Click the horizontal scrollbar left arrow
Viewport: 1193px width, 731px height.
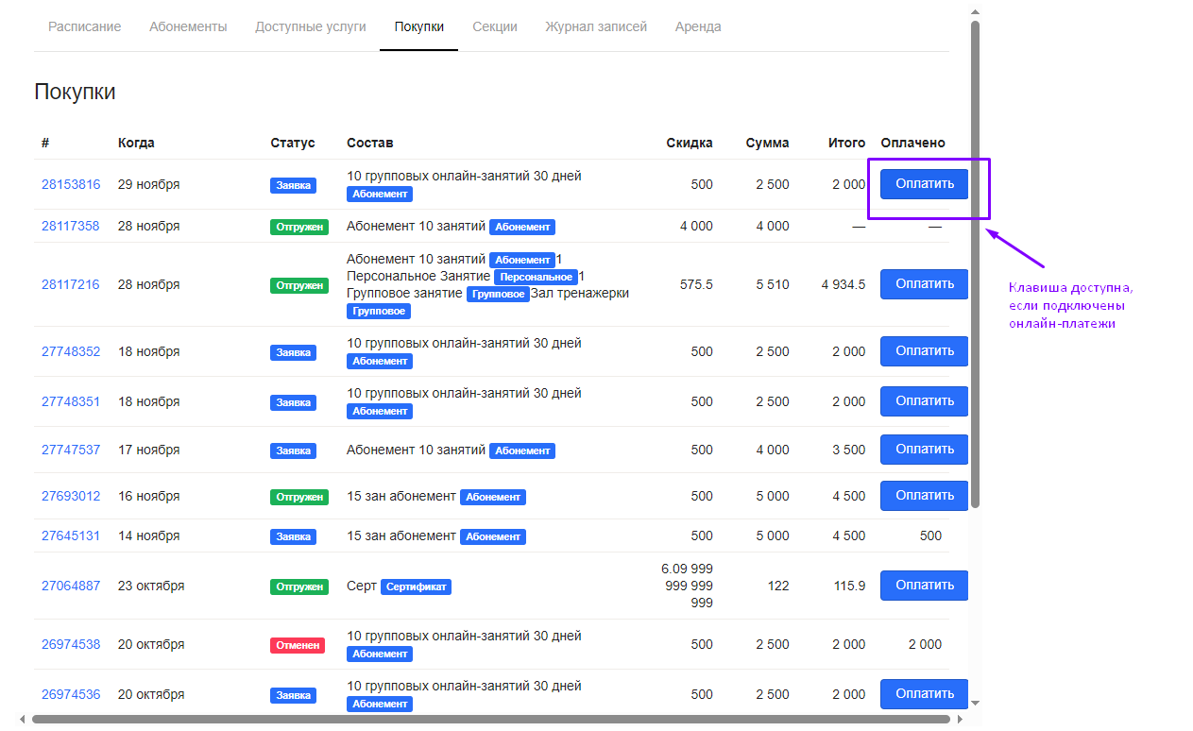(24, 719)
